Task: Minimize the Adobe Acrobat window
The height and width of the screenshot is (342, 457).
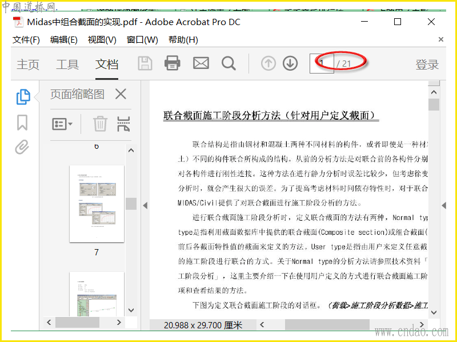Action: [x=364, y=22]
